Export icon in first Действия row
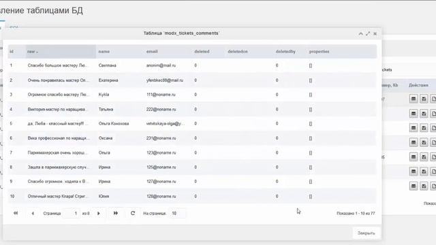Screen dimensions: 436x245 [x=424, y=99]
